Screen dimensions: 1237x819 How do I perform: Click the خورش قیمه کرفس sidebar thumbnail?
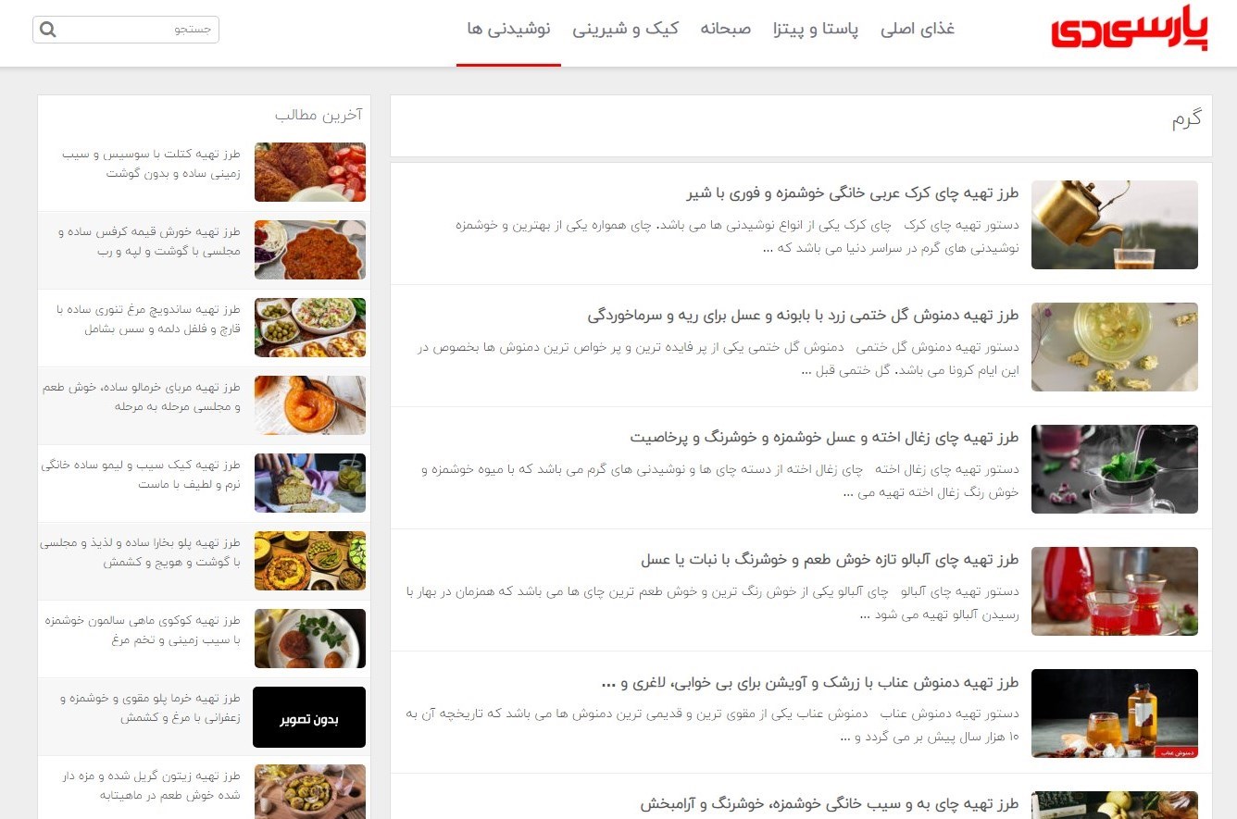click(310, 250)
